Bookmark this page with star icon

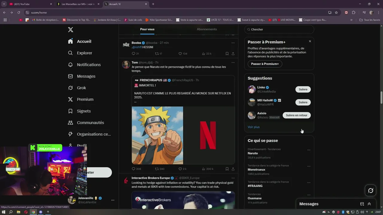pos(336,13)
